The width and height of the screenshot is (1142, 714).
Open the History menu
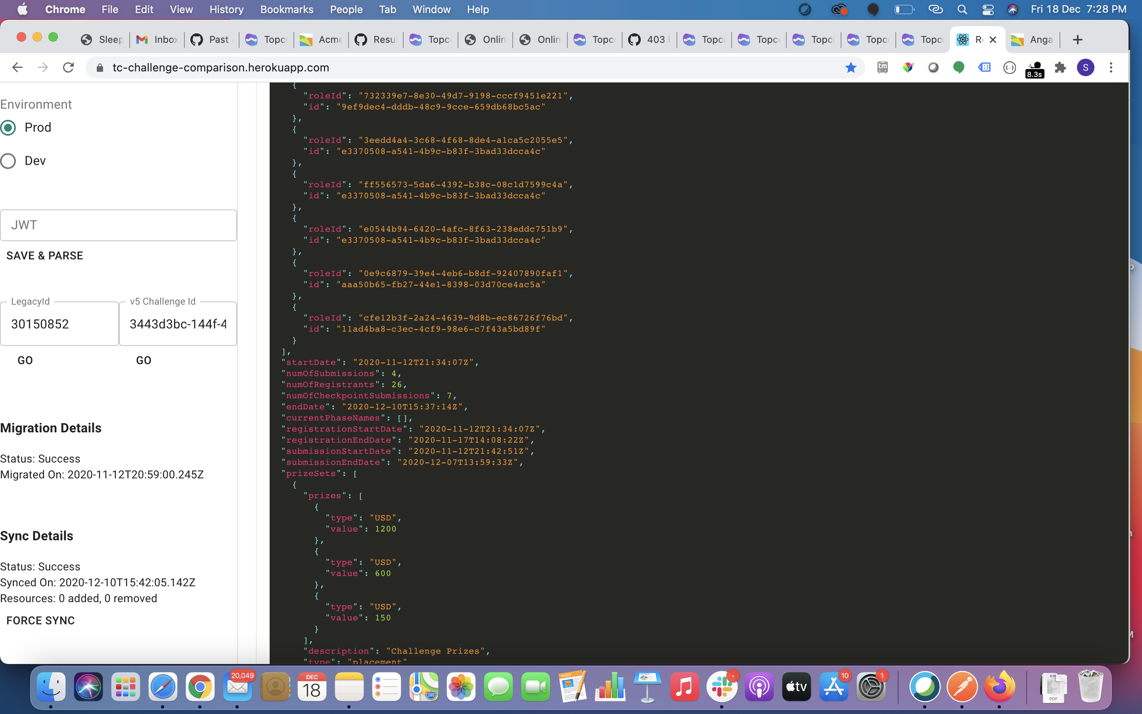pos(226,10)
